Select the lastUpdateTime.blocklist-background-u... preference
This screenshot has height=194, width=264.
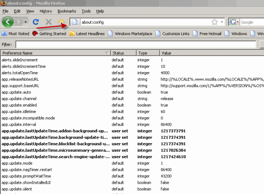point(55,144)
